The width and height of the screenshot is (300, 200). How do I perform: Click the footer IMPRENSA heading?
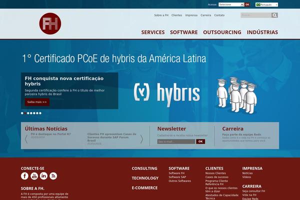[252, 168]
